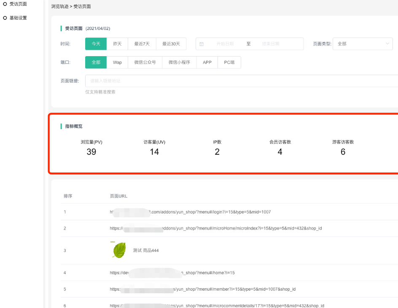This screenshot has height=308, width=398.
Task: Choose 最近7天 time range
Action: [142, 44]
